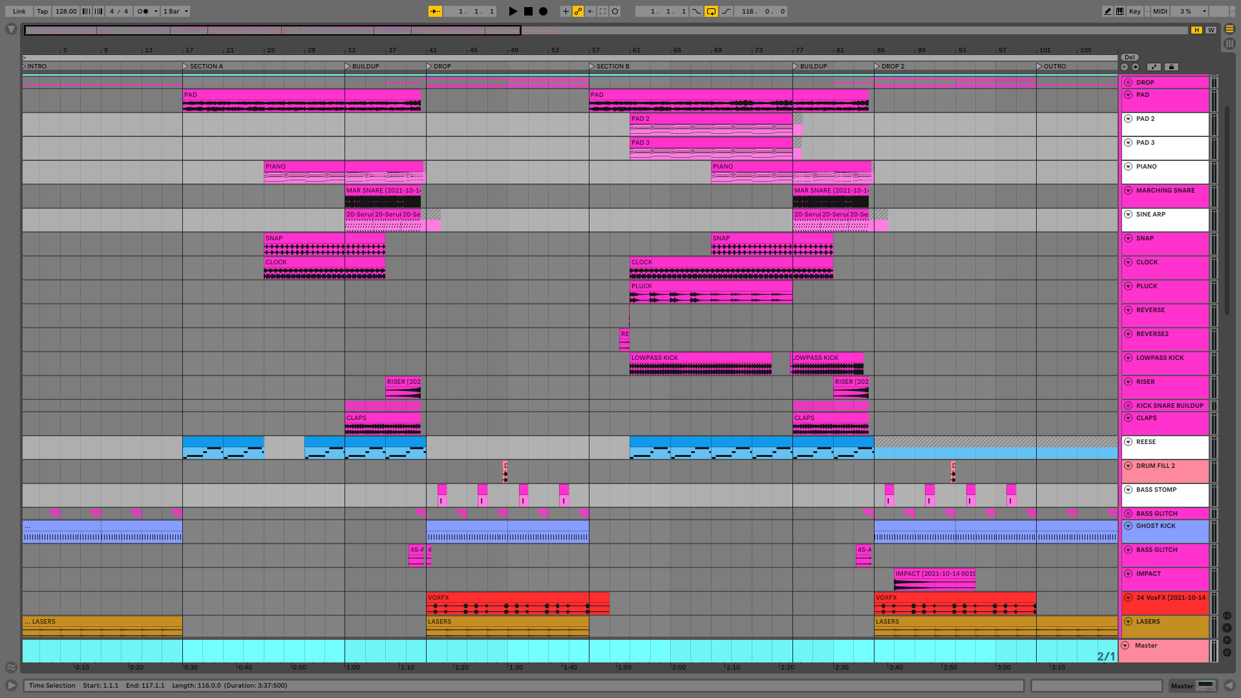Image resolution: width=1241 pixels, height=698 pixels.
Task: Toggle the Optimize Width W button
Action: (x=1211, y=30)
